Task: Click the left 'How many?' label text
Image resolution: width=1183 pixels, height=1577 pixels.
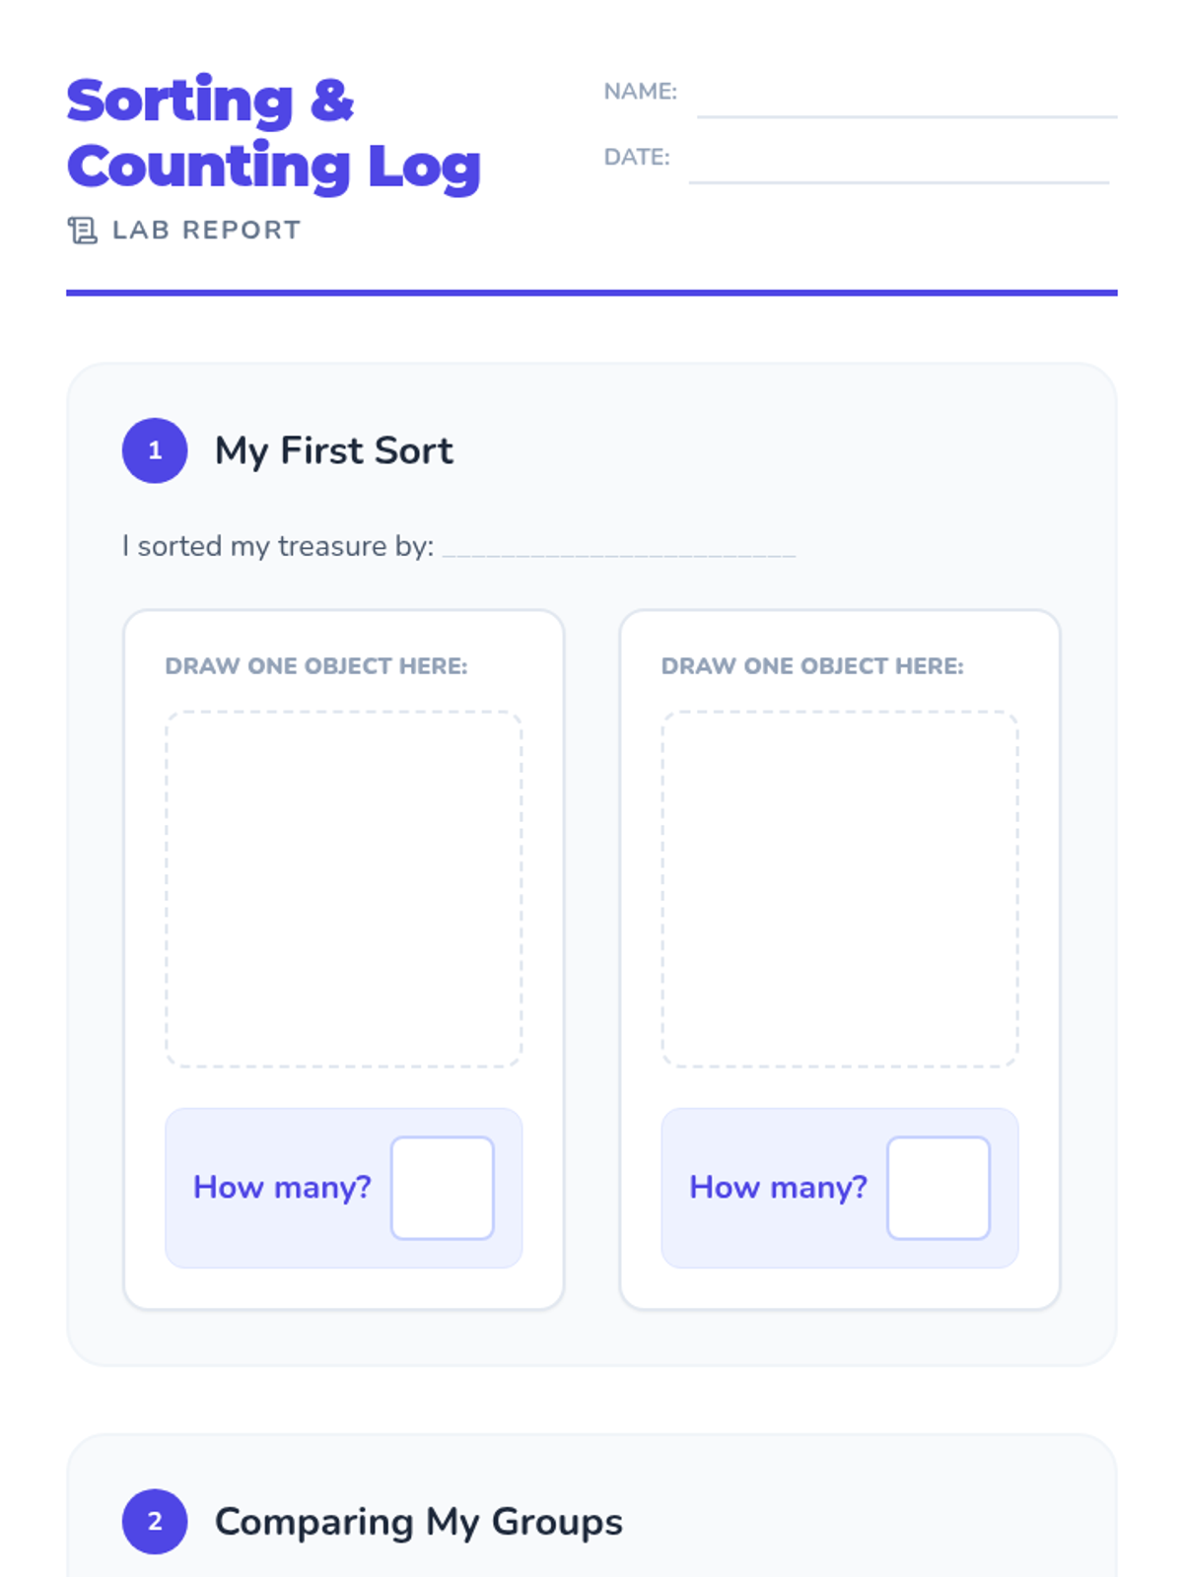Action: [x=282, y=1187]
